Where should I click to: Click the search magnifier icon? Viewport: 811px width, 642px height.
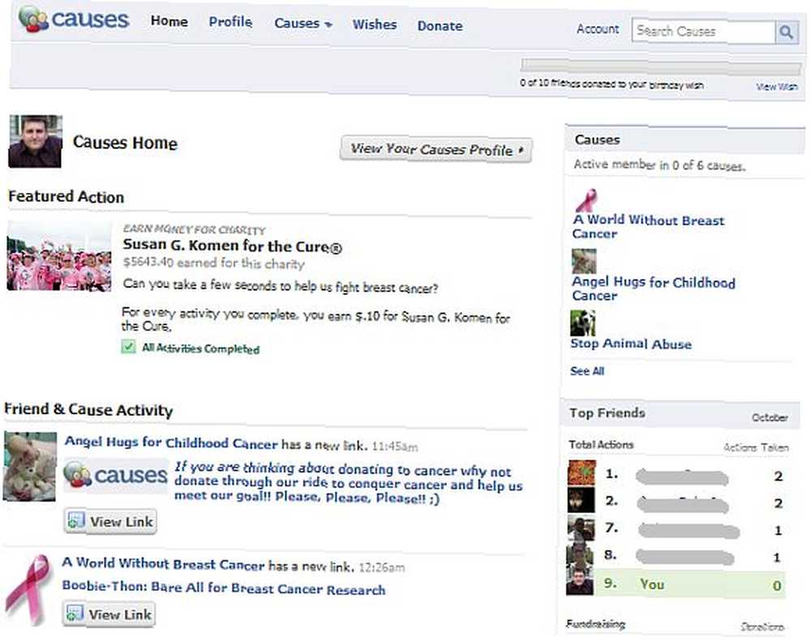[787, 32]
